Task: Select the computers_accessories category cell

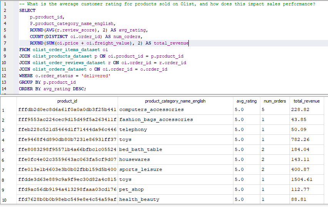Action: (175, 110)
